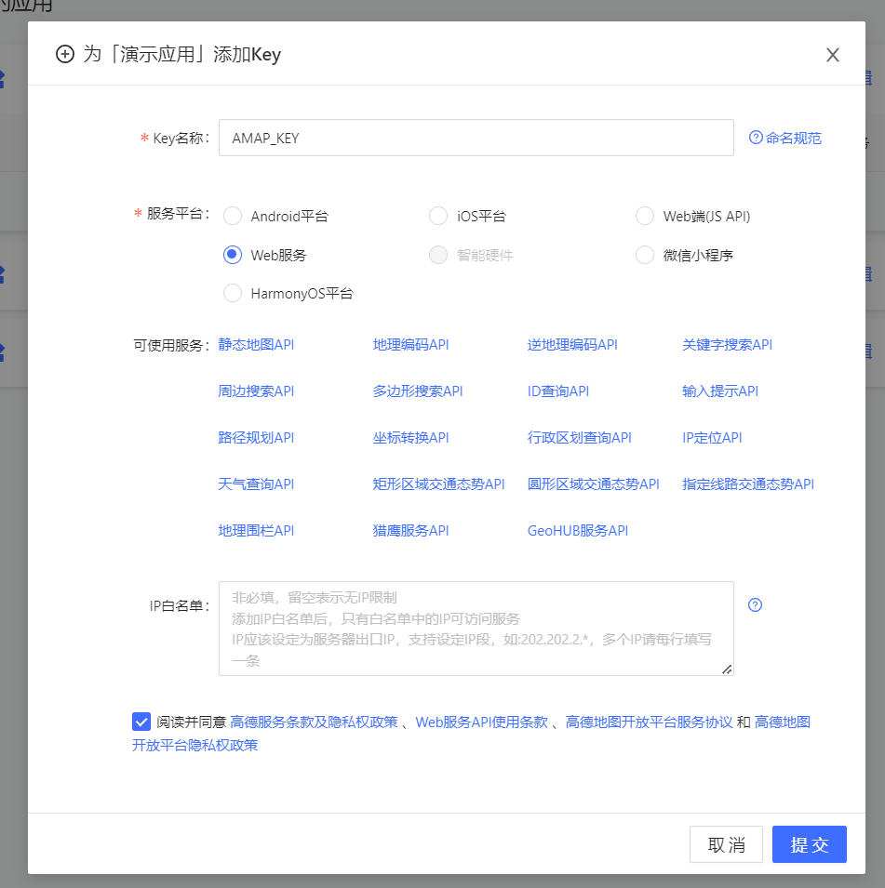
Task: Click the IP白名单 textarea resize handle
Action: [727, 669]
